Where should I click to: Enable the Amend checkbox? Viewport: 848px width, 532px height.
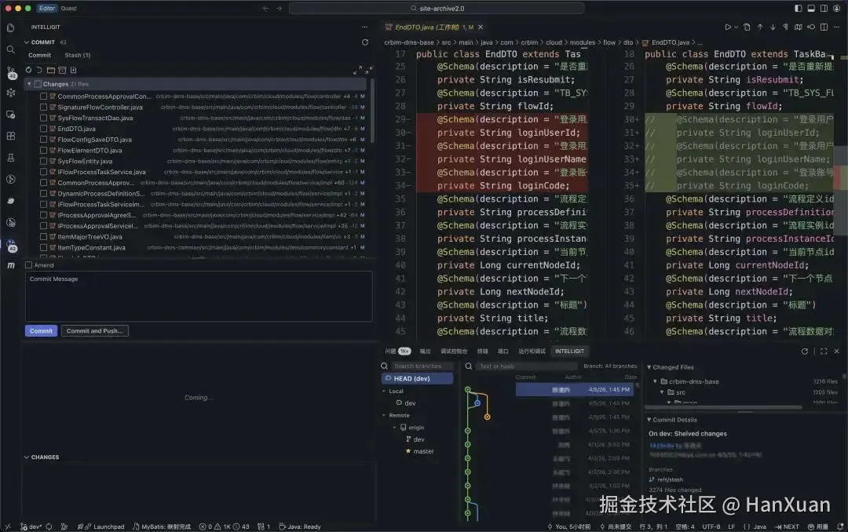[x=29, y=265]
